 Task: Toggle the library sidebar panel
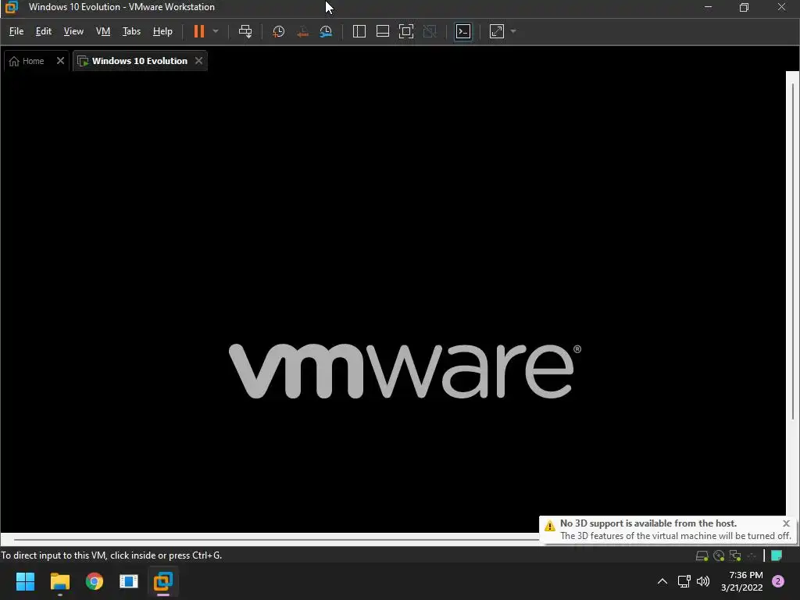click(359, 31)
